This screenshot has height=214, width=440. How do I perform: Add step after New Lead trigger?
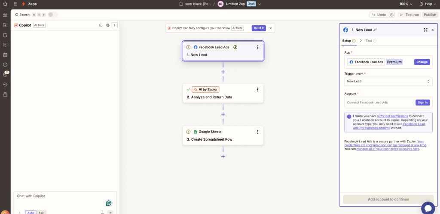pos(223,72)
